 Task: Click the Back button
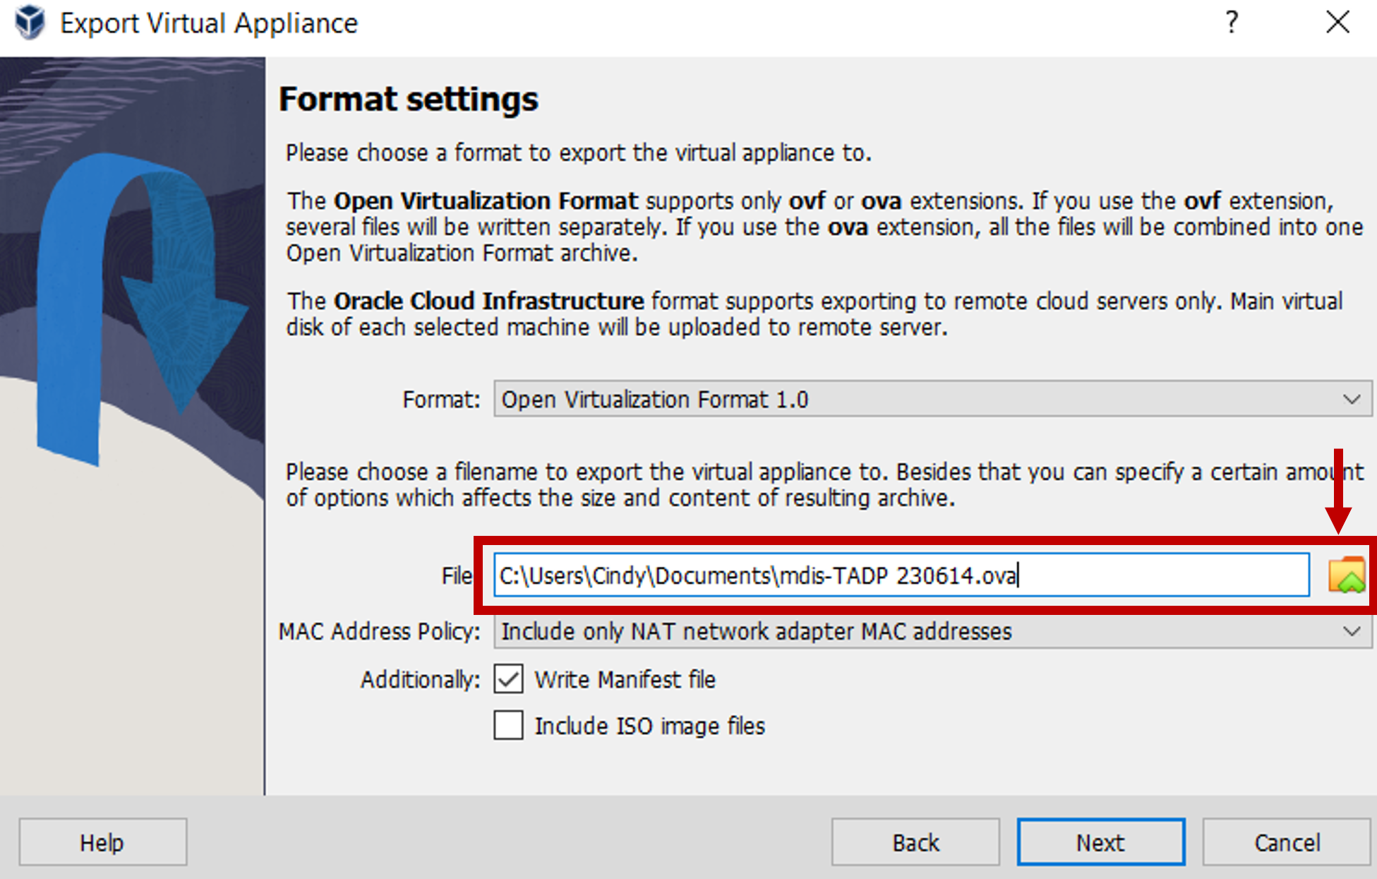915,842
